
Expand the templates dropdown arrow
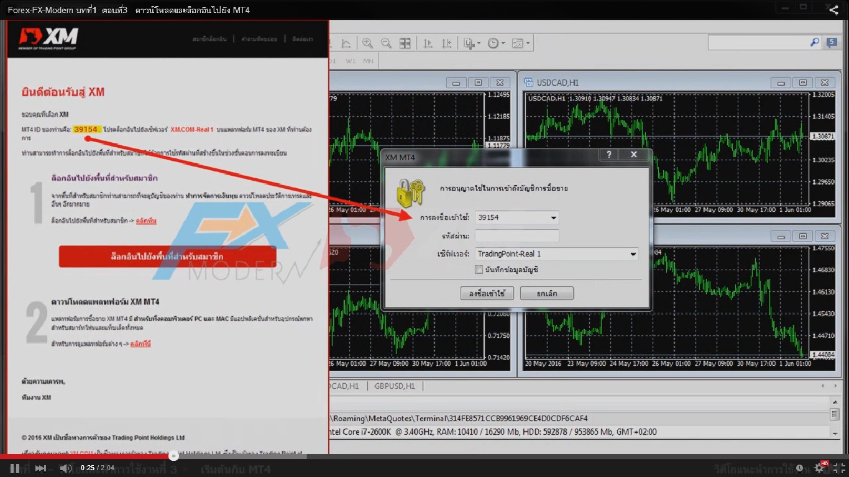[528, 43]
